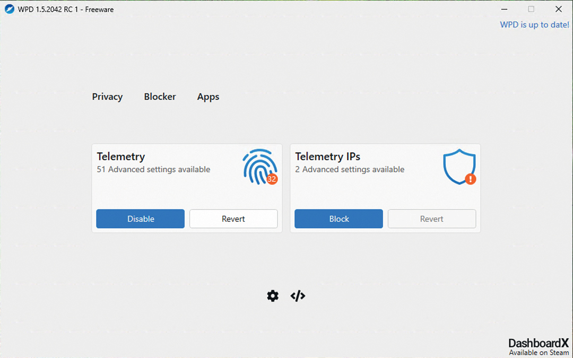Minimize the WPD window
The width and height of the screenshot is (573, 358).
pos(503,9)
